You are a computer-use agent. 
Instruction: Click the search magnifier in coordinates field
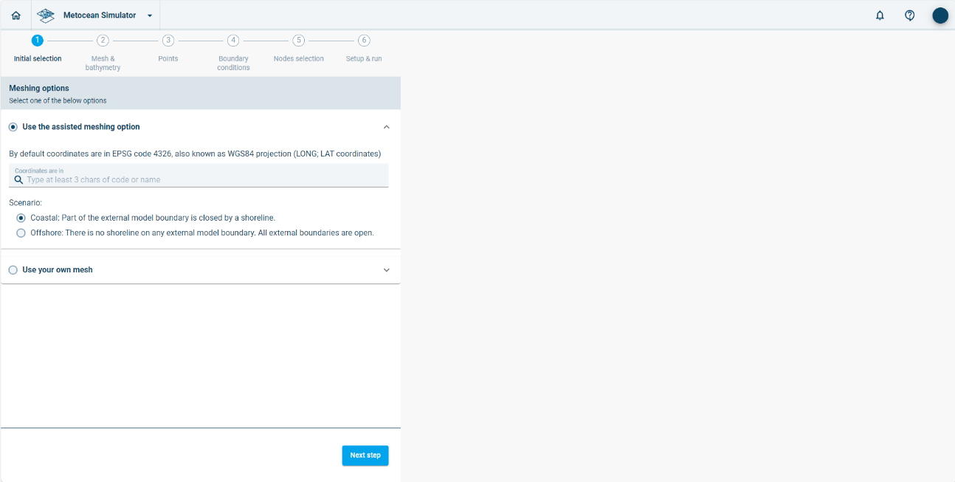coord(19,179)
